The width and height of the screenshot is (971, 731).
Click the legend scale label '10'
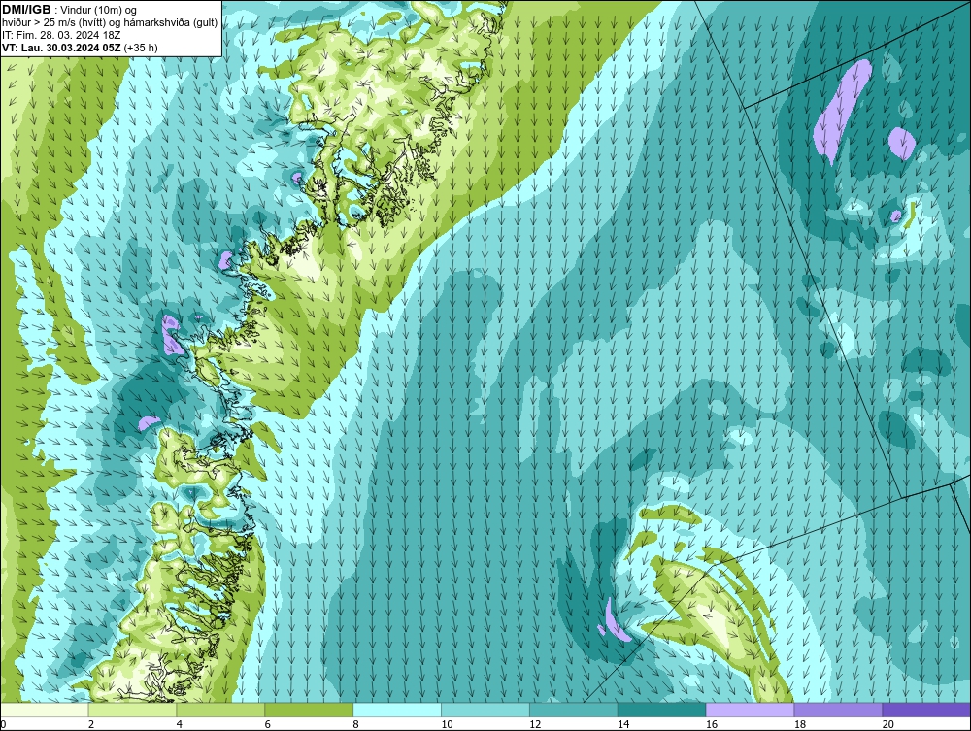[447, 724]
